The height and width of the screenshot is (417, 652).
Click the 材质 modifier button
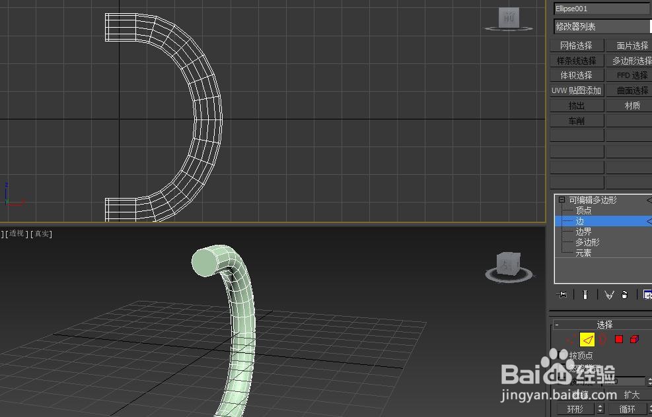coord(629,106)
